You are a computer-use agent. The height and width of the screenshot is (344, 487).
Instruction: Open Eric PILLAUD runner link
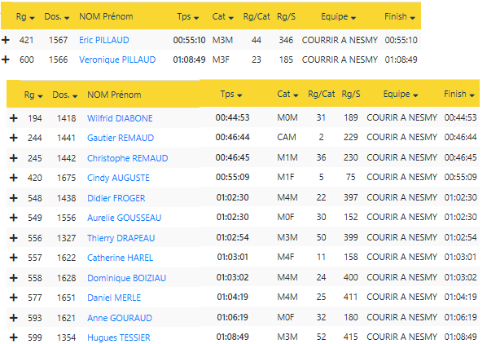click(x=104, y=40)
